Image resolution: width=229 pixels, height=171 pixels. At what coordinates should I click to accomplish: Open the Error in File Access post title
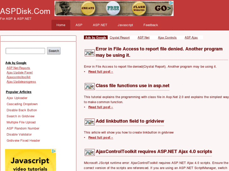159,52
